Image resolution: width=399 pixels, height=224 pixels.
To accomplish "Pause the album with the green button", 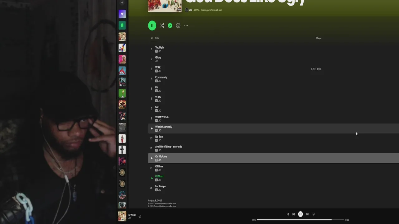I will tap(152, 26).
